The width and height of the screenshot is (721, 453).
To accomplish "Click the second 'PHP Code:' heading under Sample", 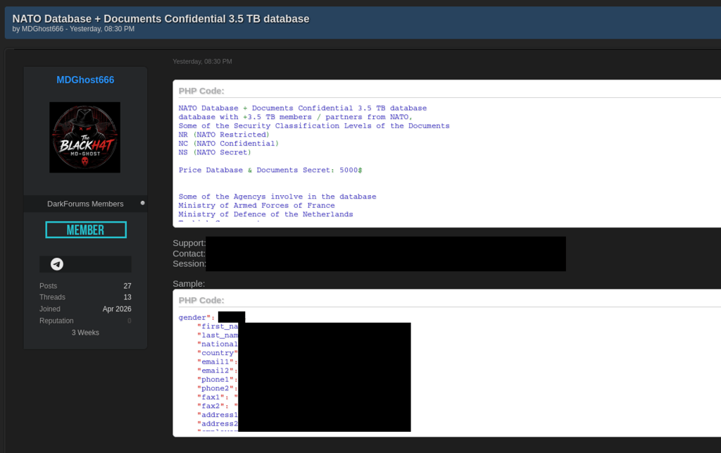I will coord(201,300).
